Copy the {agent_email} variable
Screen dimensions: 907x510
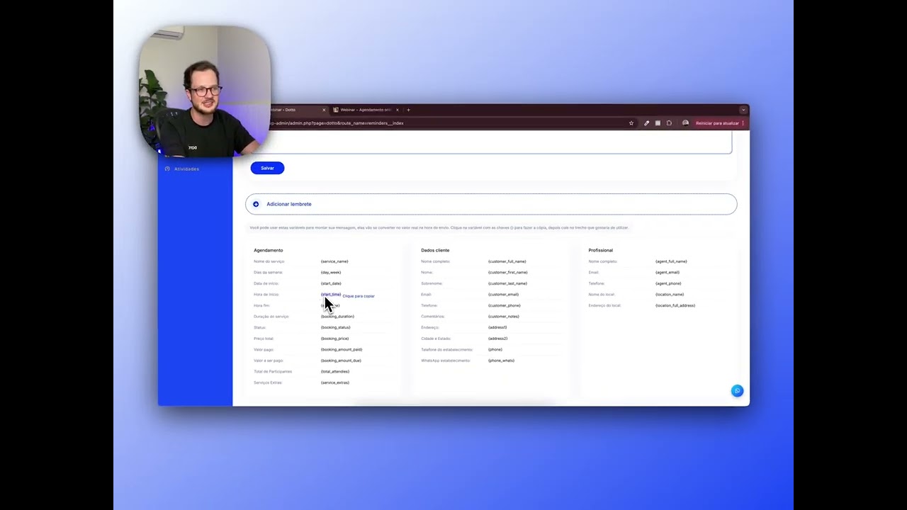click(667, 272)
